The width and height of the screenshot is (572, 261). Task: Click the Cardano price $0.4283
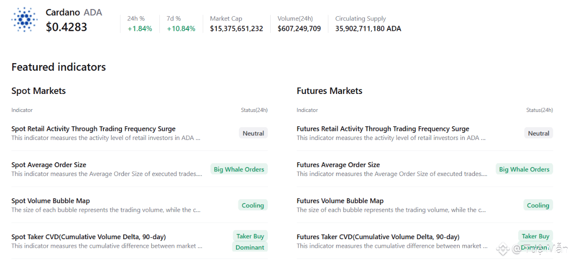tap(67, 27)
